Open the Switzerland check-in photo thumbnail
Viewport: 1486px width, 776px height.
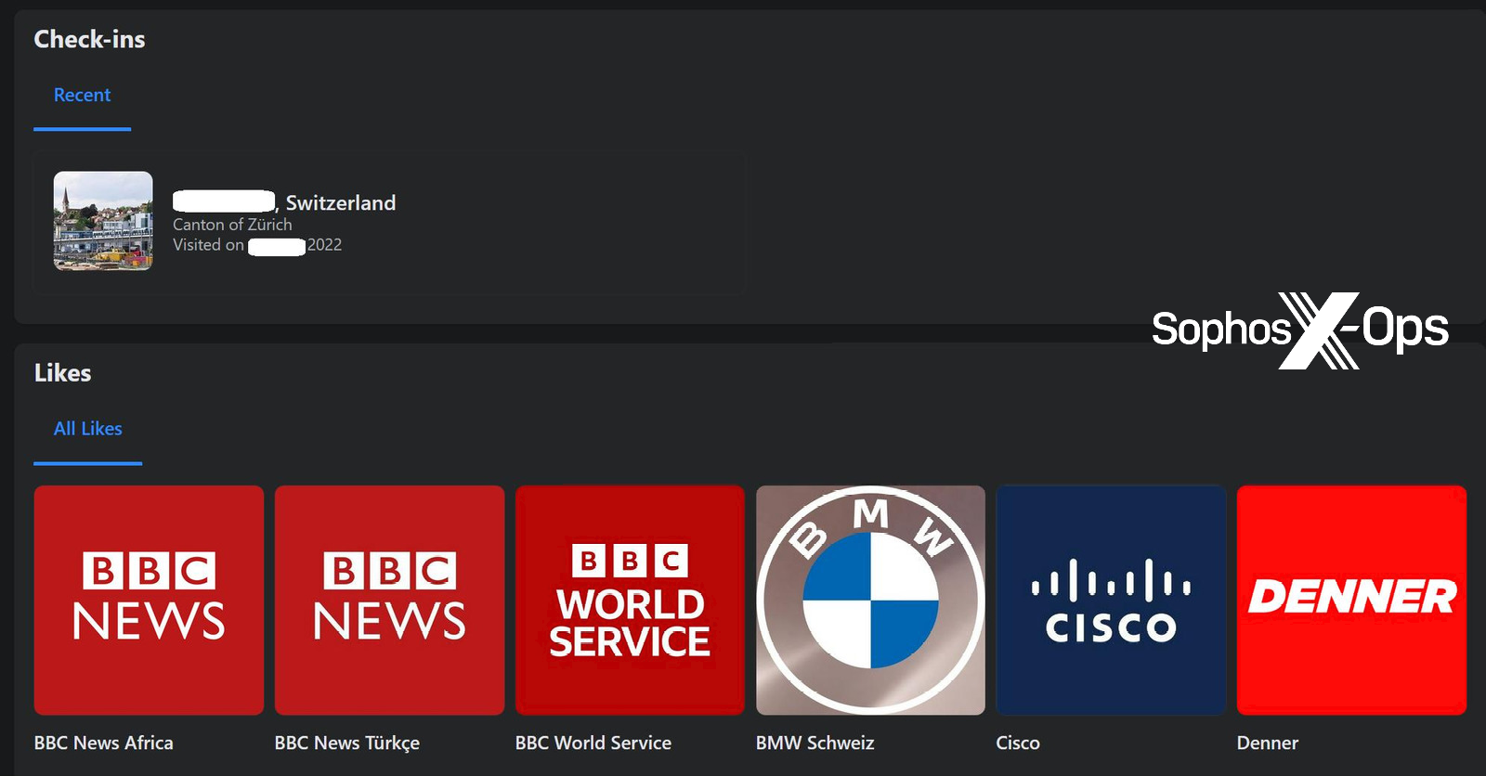pos(103,221)
